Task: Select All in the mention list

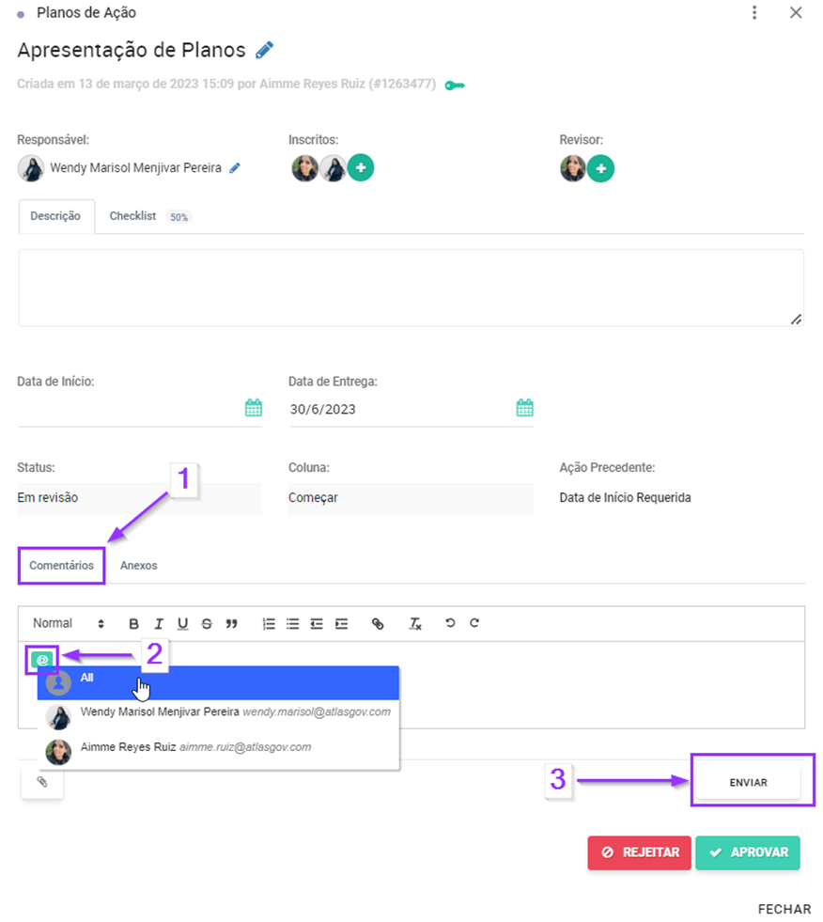Action: tap(218, 682)
